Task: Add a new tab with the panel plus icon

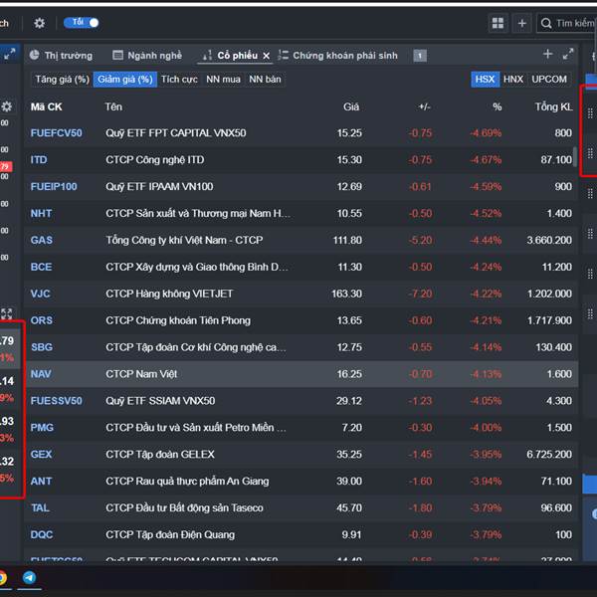Action: pyautogui.click(x=547, y=54)
